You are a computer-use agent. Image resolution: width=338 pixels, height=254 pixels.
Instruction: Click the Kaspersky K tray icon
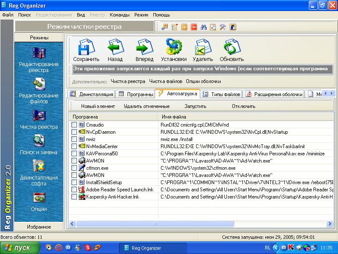(291, 248)
